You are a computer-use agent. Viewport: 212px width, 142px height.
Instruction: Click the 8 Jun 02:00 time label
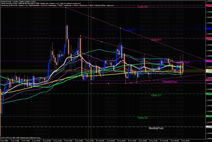tap(100, 141)
